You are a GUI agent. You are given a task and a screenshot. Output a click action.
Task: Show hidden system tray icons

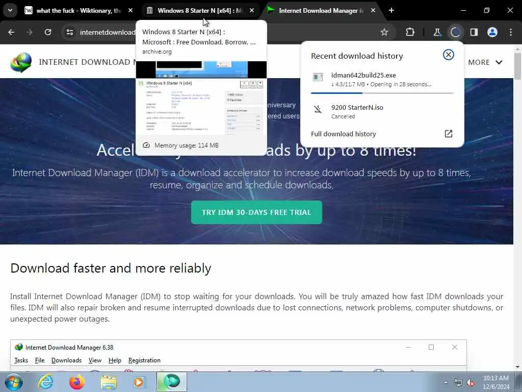[x=446, y=383]
